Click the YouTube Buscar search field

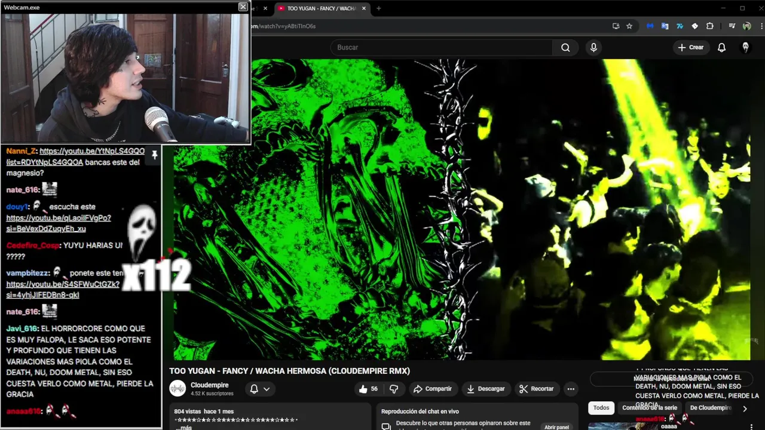point(441,47)
